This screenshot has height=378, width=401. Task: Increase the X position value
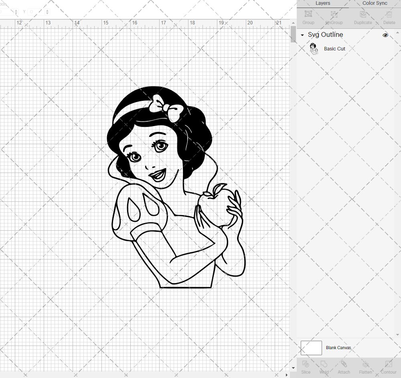[x=16, y=10]
